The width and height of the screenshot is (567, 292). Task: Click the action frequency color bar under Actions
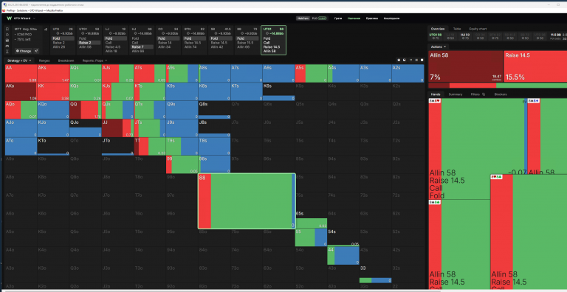498,86
